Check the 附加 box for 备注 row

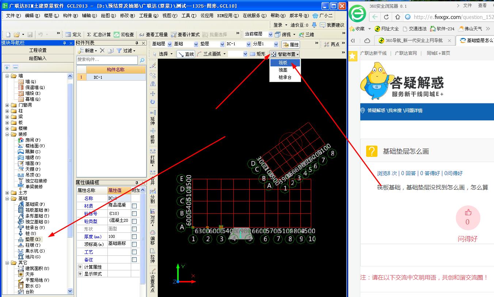[x=134, y=259]
